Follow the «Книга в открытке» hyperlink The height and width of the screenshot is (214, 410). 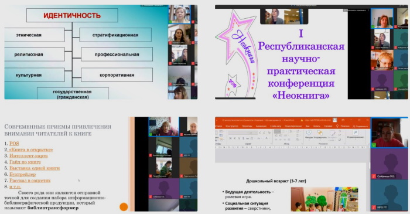tap(31, 150)
